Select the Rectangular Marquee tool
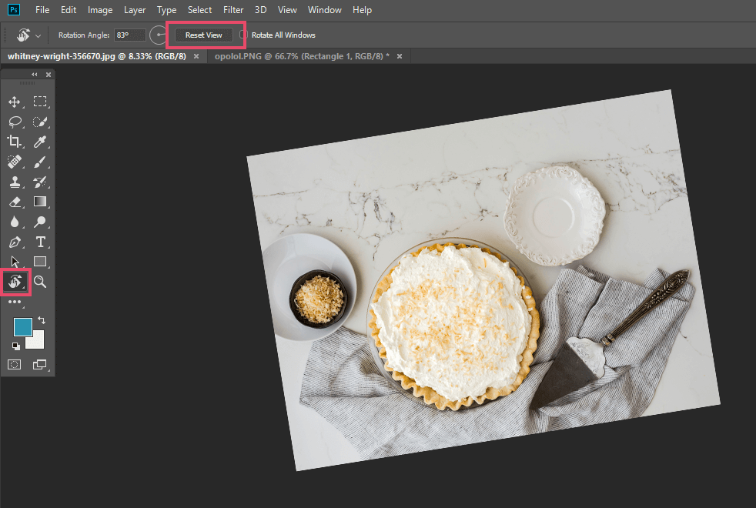Viewport: 756px width, 508px height. click(x=40, y=101)
